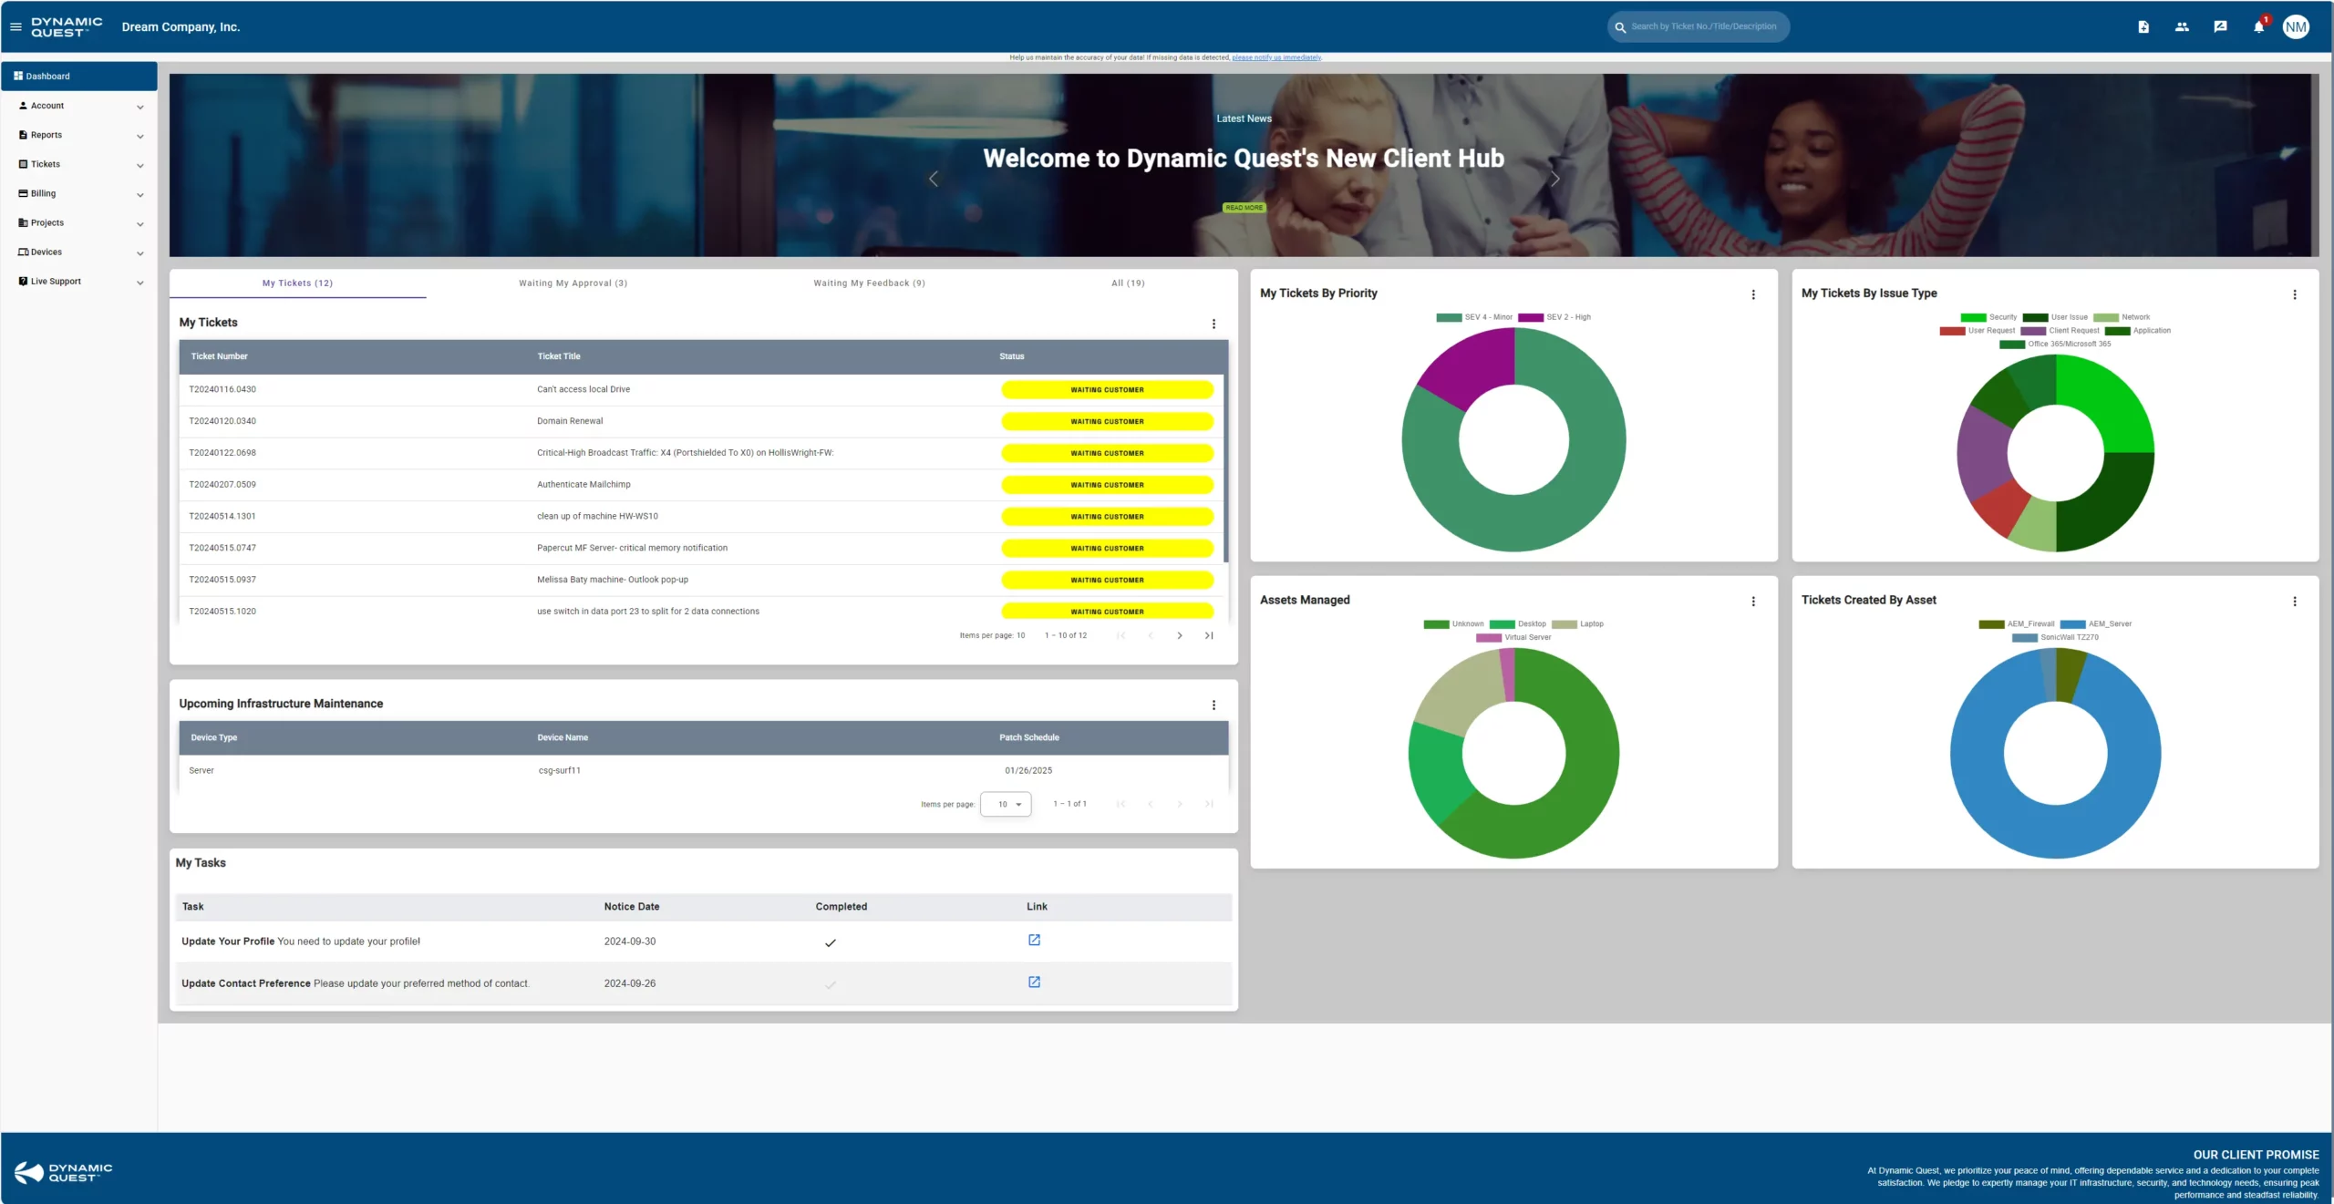Screen dimensions: 2334x1204
Task: Open the hamburger navigation menu
Action: (x=15, y=26)
